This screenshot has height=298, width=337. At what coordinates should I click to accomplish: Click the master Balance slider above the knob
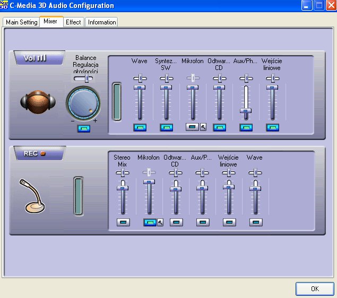[83, 78]
